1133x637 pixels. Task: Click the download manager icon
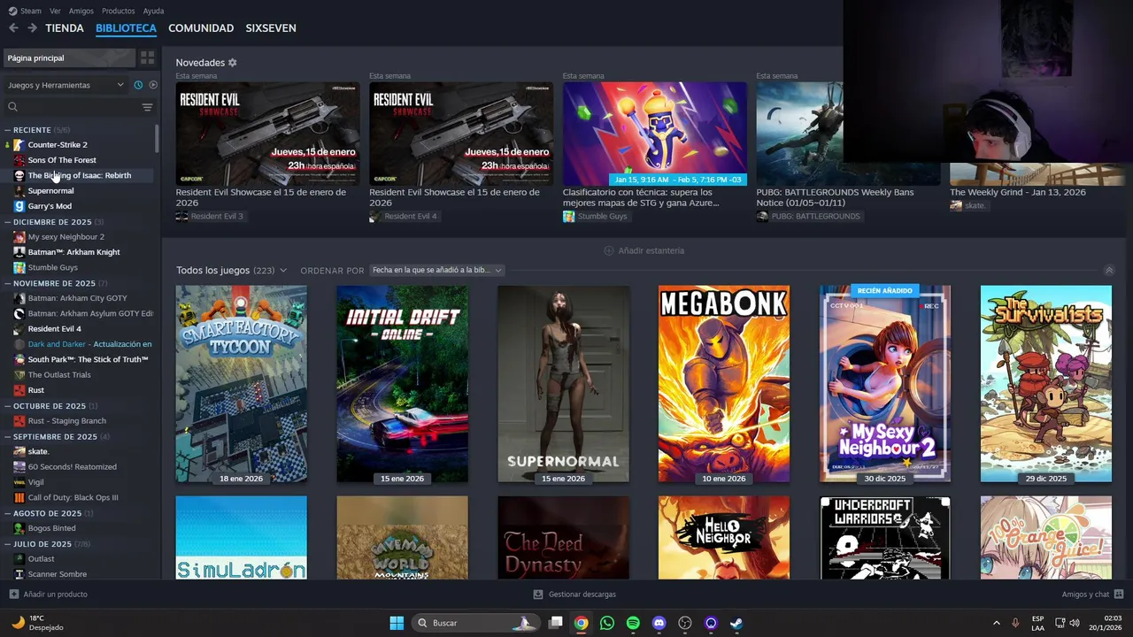click(x=538, y=595)
